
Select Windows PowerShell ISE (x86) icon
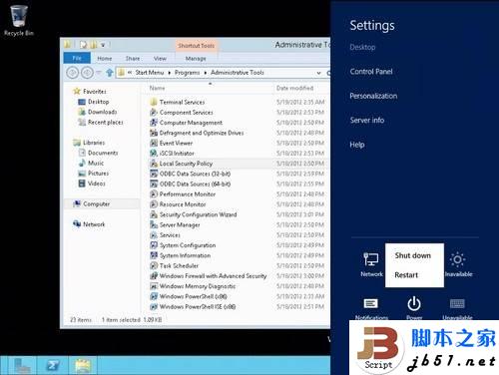(x=154, y=307)
